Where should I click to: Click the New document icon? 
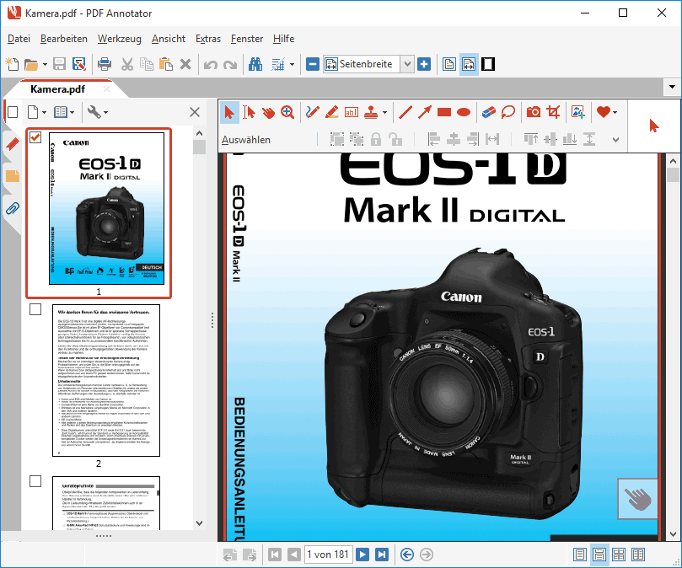(12, 64)
